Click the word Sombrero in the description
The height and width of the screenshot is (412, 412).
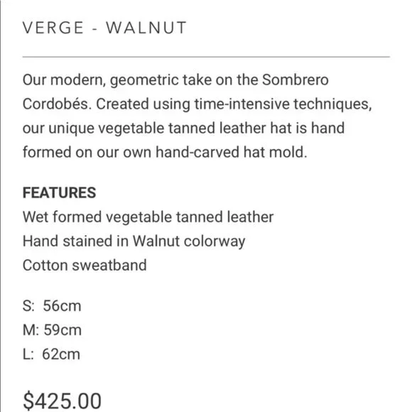click(296, 80)
